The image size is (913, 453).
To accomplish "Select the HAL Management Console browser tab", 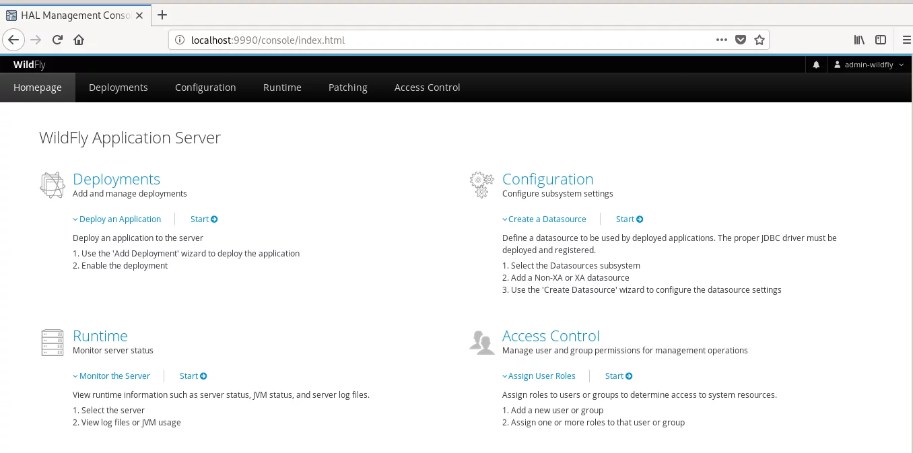I will pos(75,15).
